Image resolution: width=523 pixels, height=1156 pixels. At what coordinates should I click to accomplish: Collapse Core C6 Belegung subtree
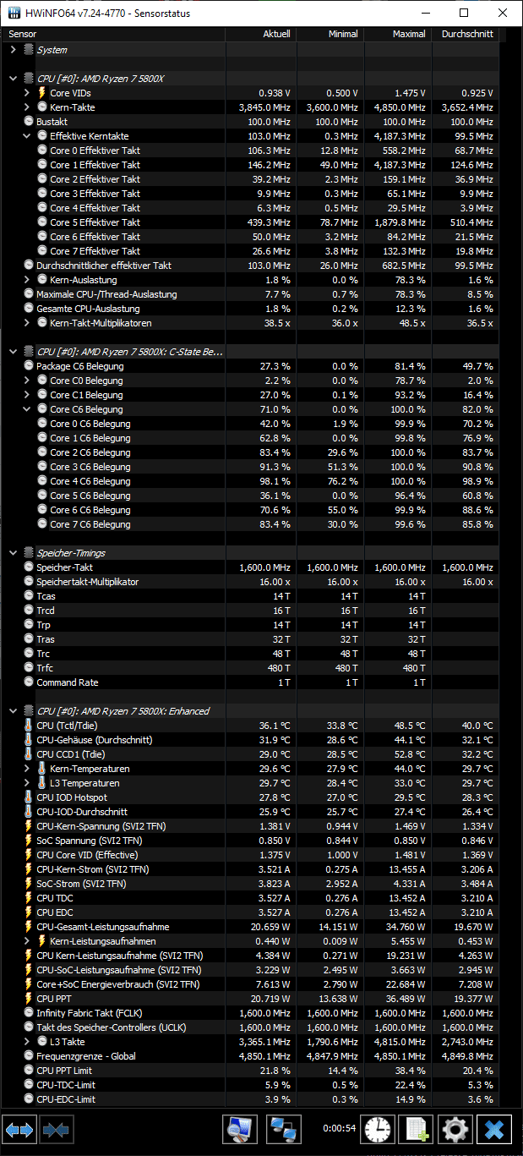(27, 408)
